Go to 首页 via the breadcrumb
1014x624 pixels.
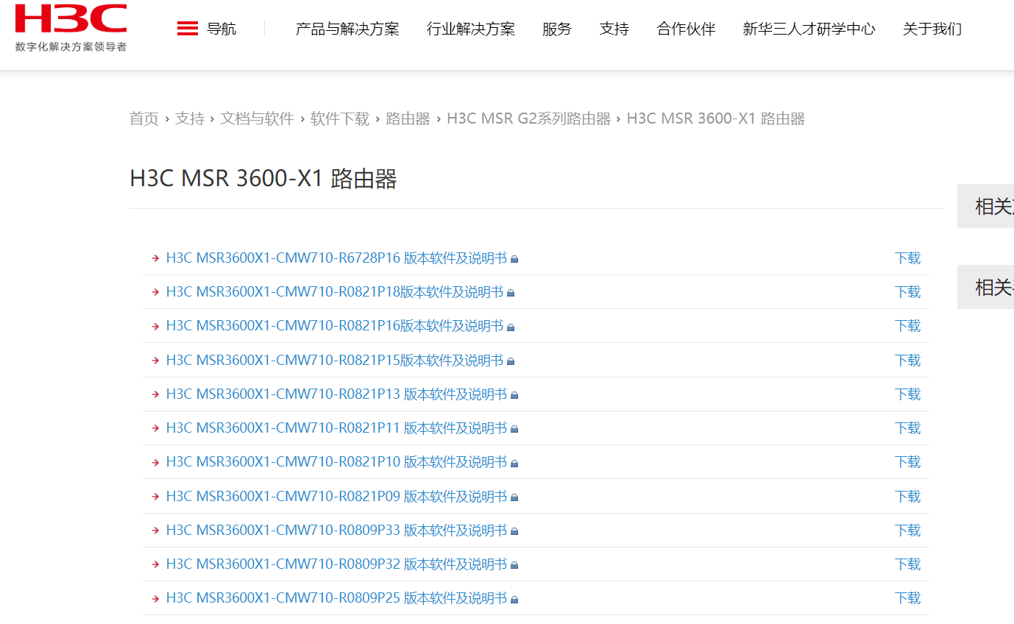click(x=144, y=118)
